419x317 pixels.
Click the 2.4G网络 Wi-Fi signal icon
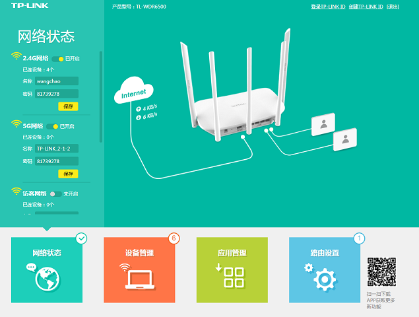[x=16, y=57]
